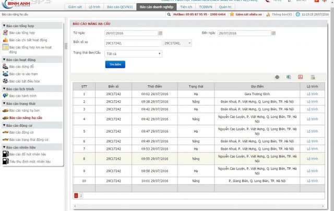
Task: Click the print icon above the table
Action: click(x=277, y=77)
